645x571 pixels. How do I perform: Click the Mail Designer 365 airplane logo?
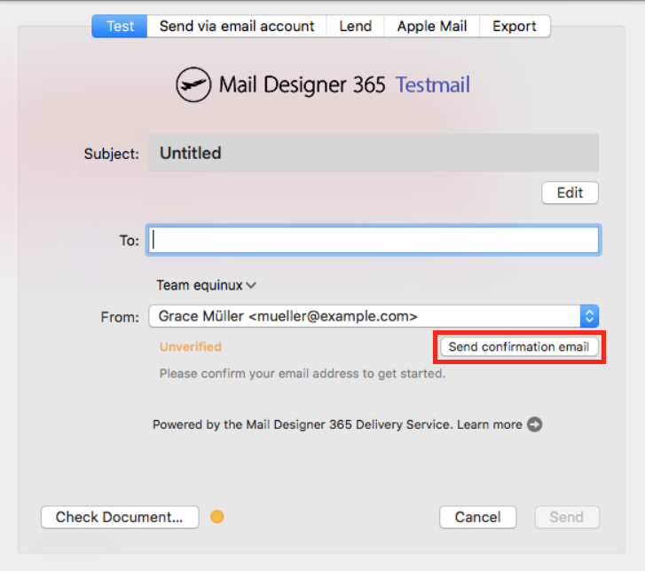coord(193,84)
